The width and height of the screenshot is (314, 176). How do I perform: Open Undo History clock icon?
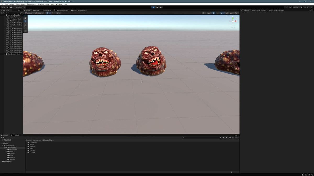[x=286, y=7]
